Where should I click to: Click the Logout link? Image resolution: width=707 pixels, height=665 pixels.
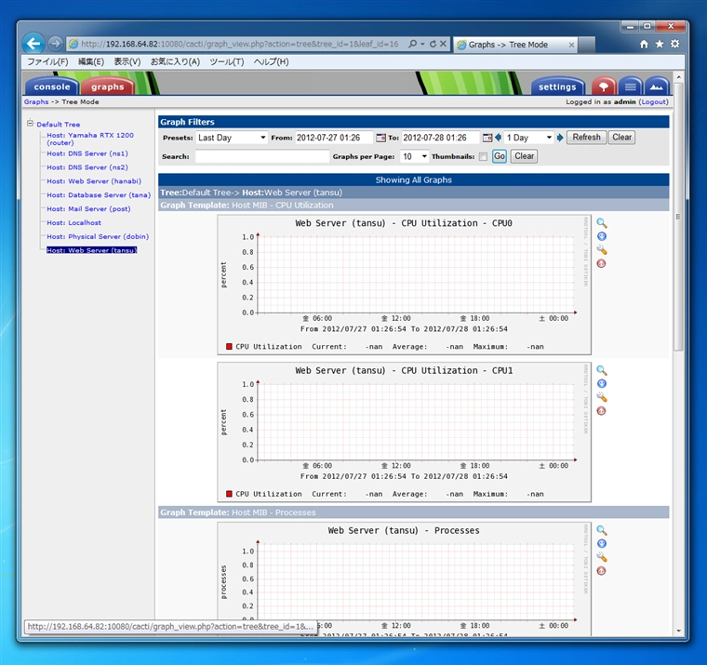pos(653,102)
